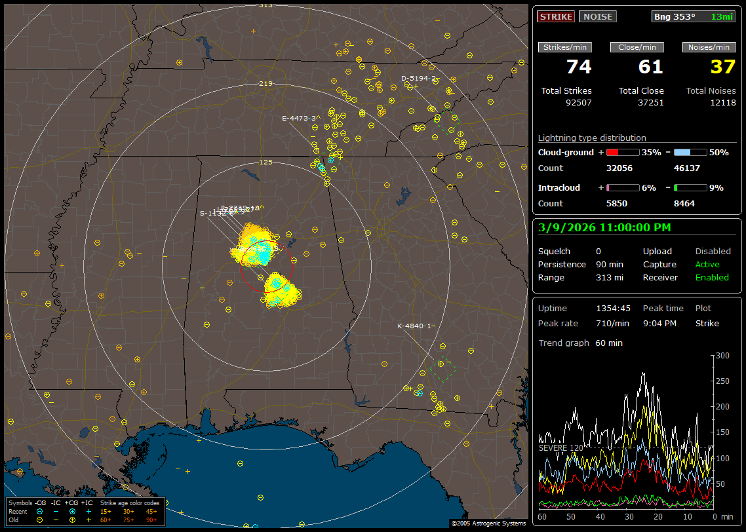Click the NOISE indicator button

coord(597,16)
